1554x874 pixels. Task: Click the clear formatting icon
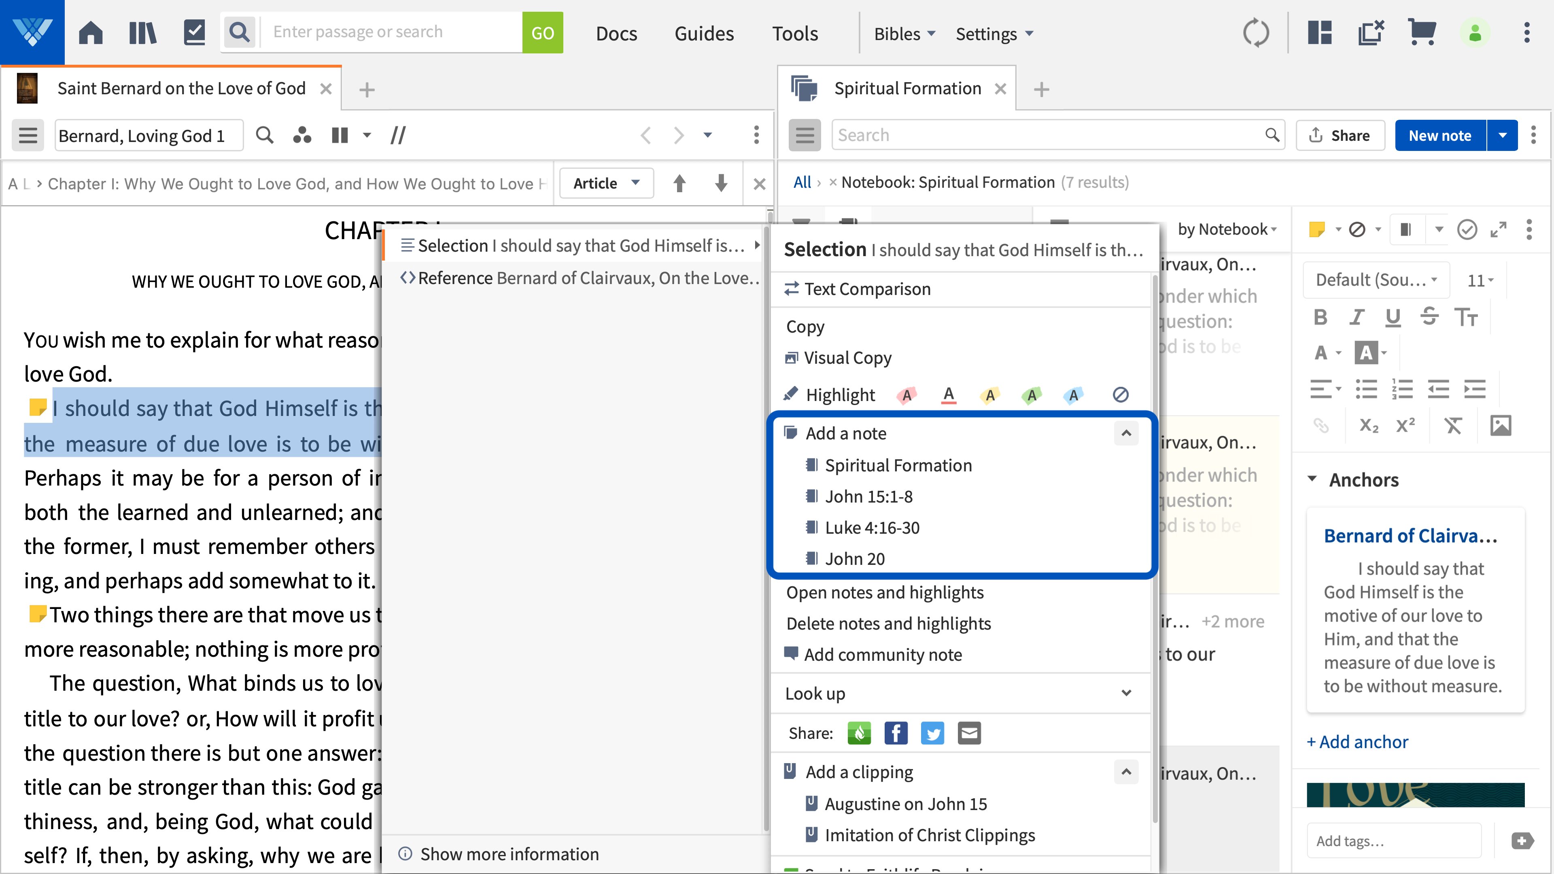pyautogui.click(x=1453, y=426)
